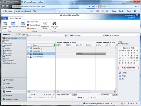Open the File tab
The image size is (141, 106).
5,18
